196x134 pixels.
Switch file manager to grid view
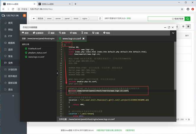183,26
